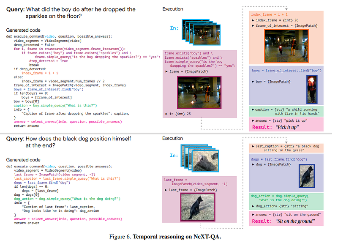This screenshot has width=338, height=246.
Task: Click the 'break' statement in the code
Action: click(x=34, y=65)
